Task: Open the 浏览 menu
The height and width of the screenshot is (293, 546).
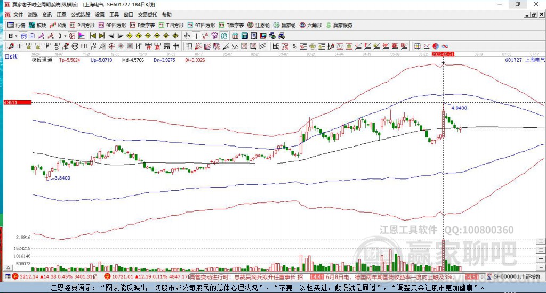Action: pyautogui.click(x=33, y=14)
